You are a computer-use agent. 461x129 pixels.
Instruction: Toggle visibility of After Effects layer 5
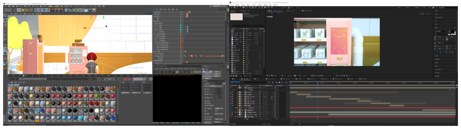coord(231,99)
